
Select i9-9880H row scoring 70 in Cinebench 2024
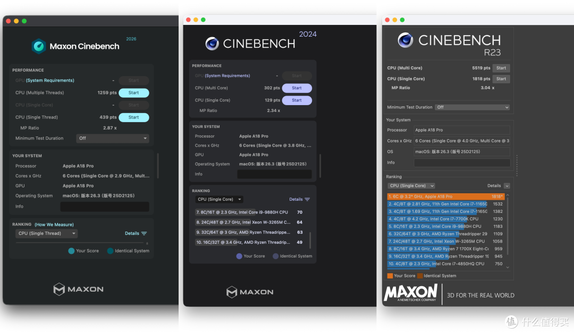coord(251,212)
